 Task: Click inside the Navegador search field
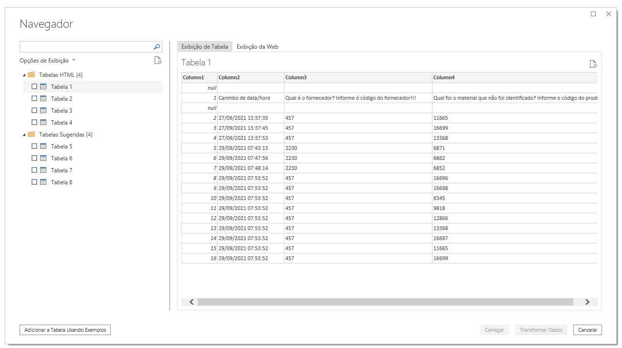click(86, 47)
